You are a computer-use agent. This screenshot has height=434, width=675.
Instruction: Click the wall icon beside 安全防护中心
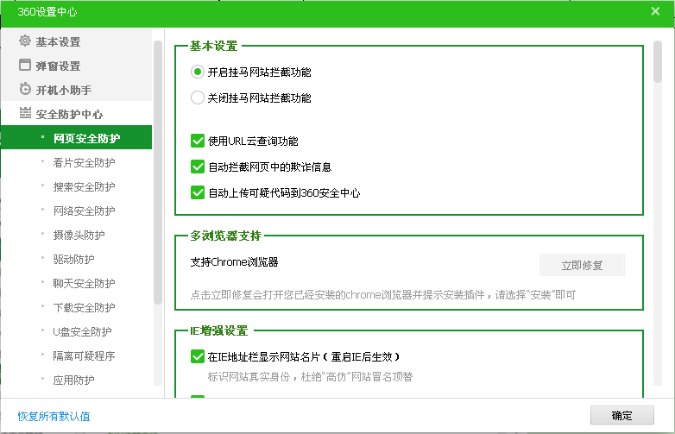point(25,114)
